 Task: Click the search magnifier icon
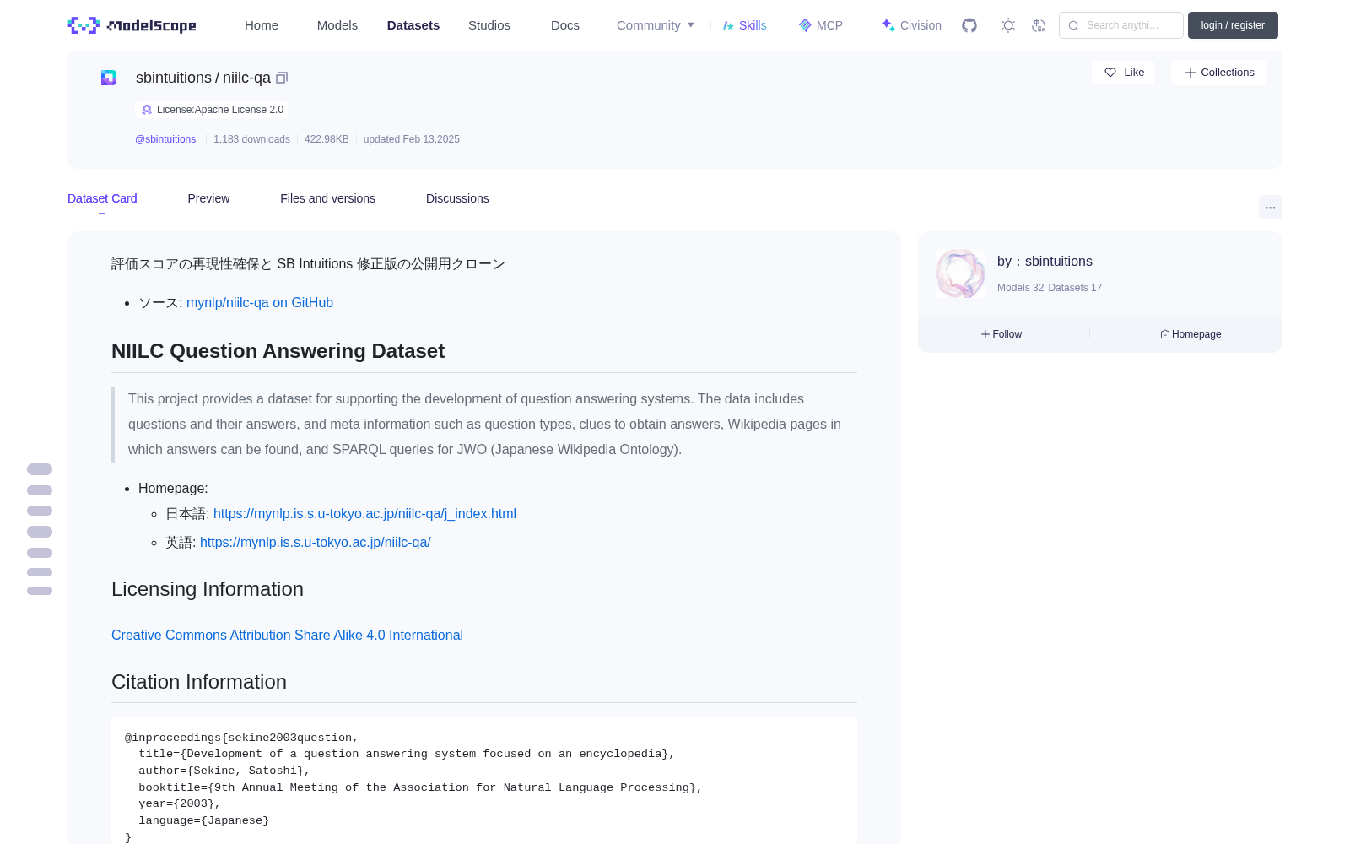click(1073, 25)
